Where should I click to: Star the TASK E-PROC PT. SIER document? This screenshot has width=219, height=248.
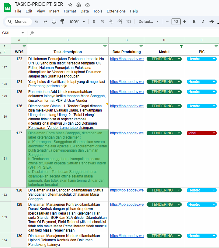pos(70,5)
